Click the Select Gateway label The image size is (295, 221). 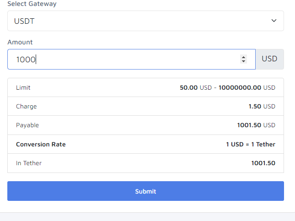(x=32, y=4)
